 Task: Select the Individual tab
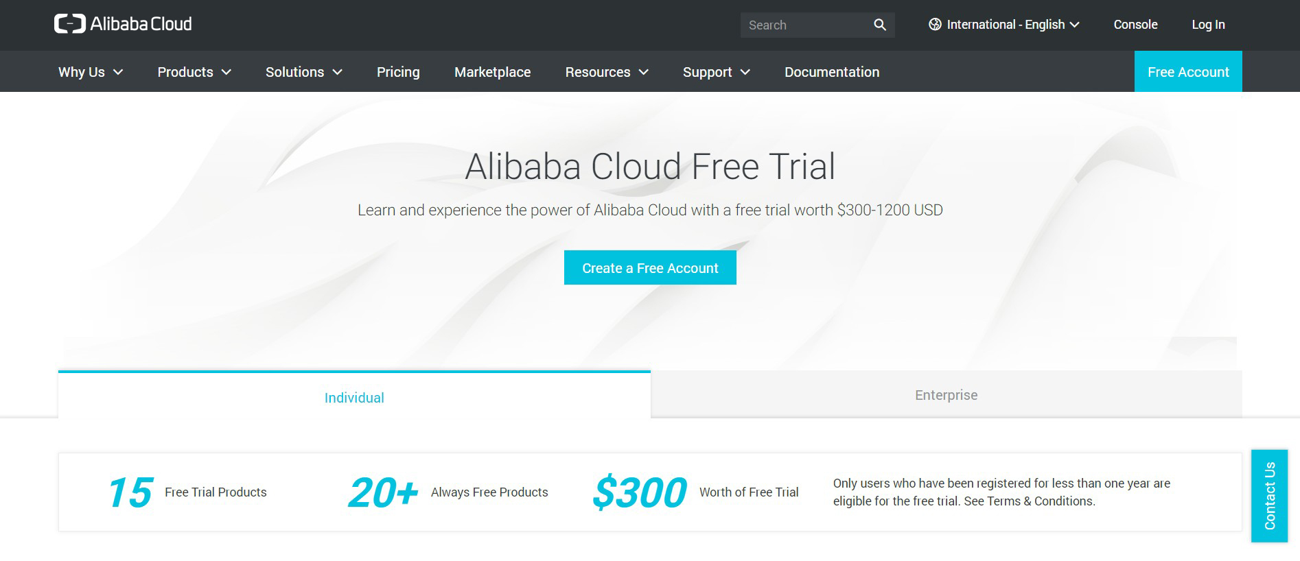point(354,398)
